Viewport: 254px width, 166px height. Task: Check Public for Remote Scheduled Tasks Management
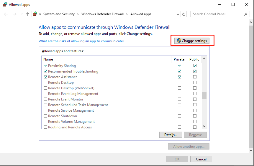click(195, 105)
